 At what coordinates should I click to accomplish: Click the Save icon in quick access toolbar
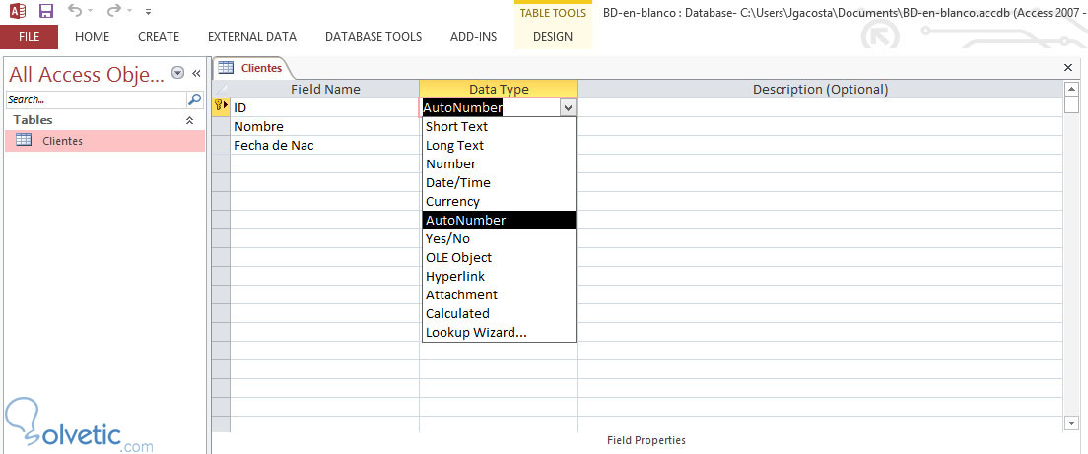45,11
